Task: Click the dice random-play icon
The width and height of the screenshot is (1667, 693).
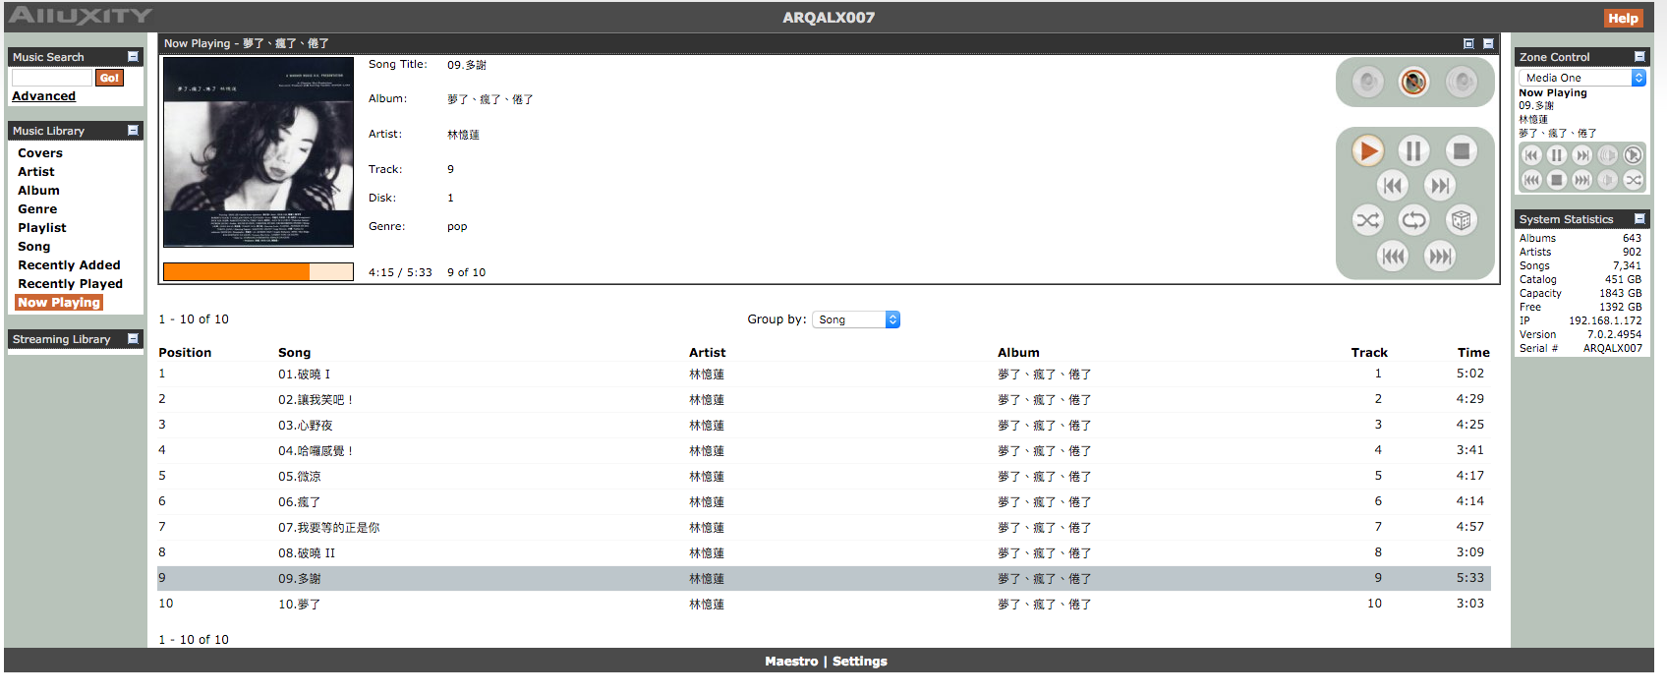Action: click(1462, 220)
